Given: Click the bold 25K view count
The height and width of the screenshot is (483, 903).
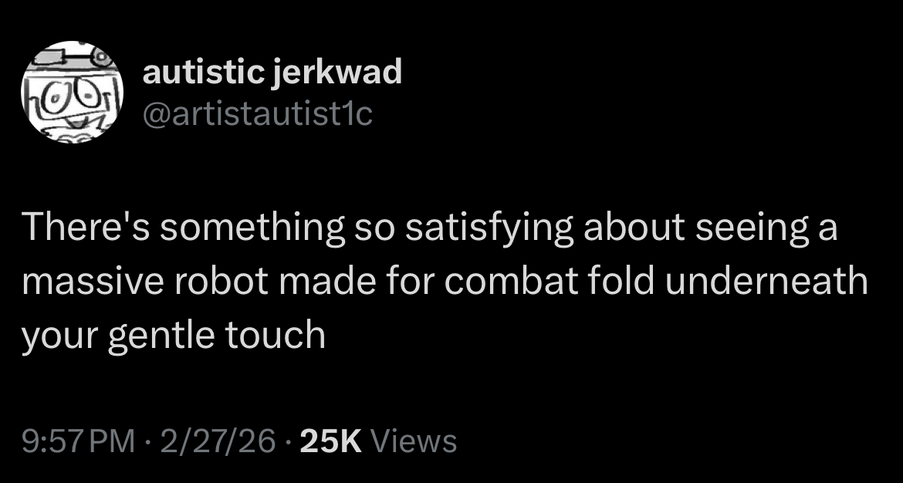Looking at the screenshot, I should pos(331,442).
